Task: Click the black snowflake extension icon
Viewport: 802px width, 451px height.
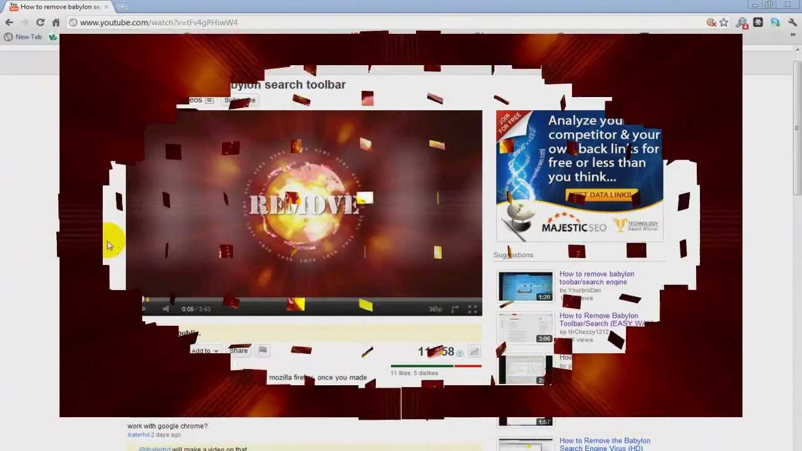Action: click(x=758, y=23)
